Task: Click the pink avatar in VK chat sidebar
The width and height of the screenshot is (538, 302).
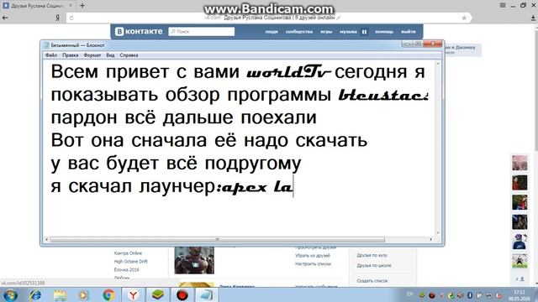Action: coord(520,163)
